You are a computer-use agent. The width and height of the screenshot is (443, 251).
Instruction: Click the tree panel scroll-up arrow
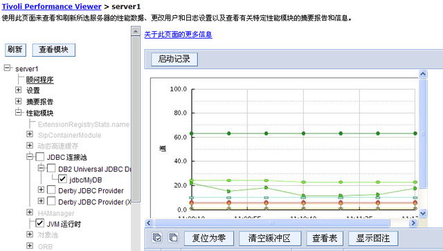[x=136, y=31]
